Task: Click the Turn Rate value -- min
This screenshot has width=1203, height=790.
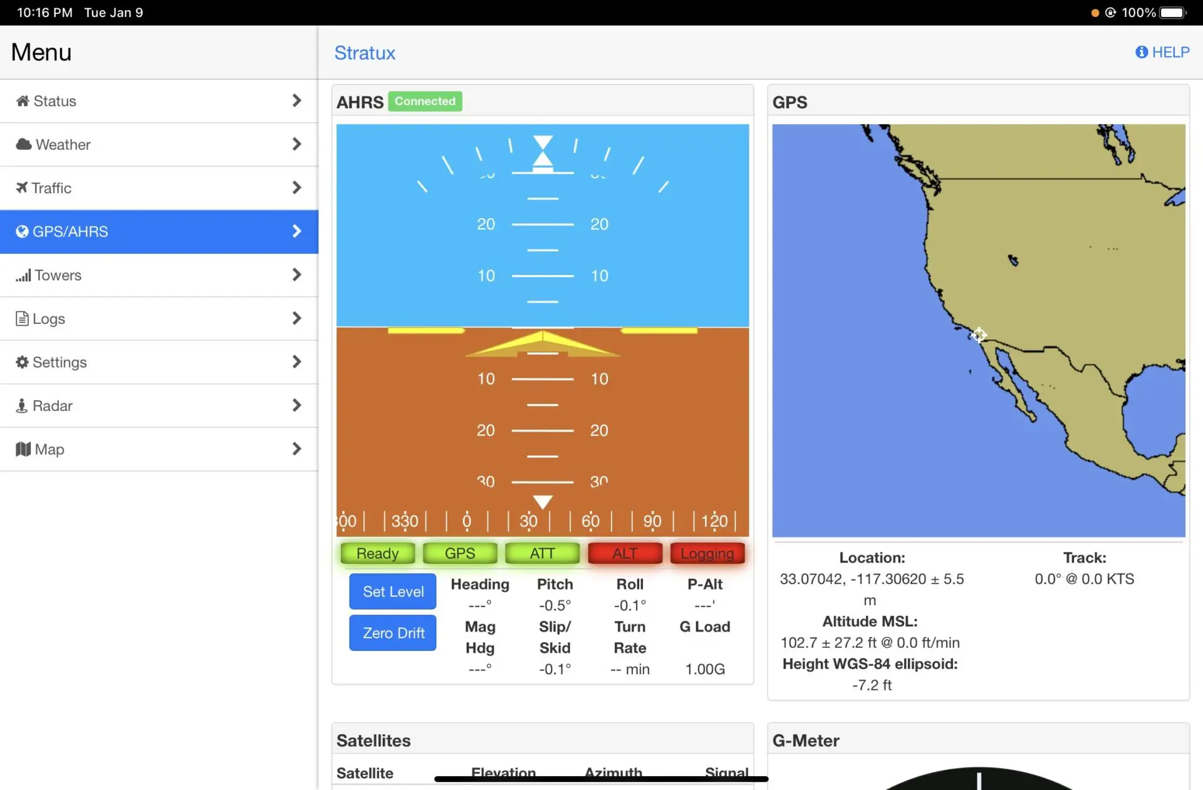Action: [x=630, y=669]
